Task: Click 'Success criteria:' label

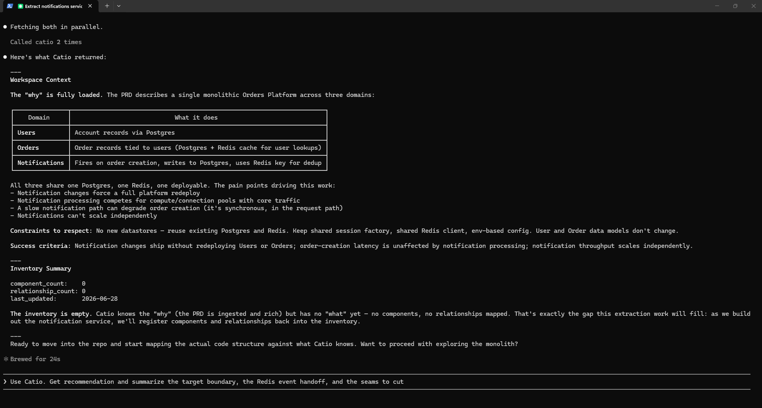Action: 41,246
